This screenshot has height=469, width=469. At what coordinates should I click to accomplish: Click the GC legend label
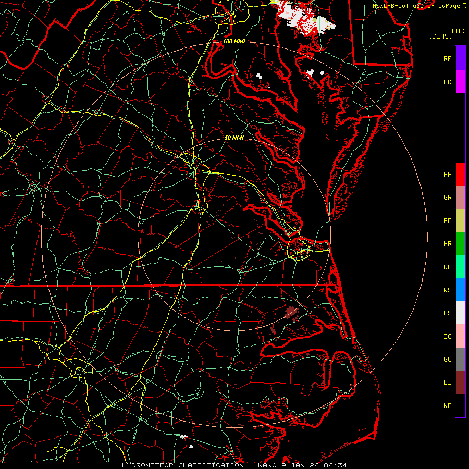coord(447,360)
